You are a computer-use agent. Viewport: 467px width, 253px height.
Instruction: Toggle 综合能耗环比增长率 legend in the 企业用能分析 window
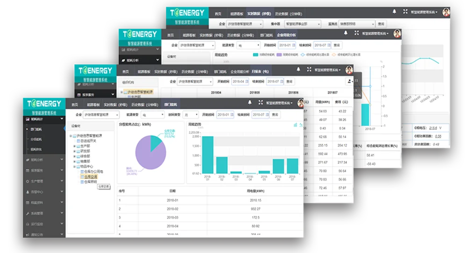[x=347, y=55]
